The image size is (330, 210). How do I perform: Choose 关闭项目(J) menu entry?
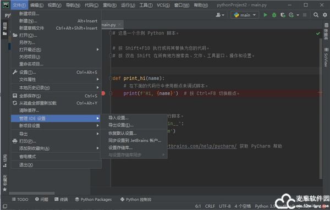[x=56, y=57]
